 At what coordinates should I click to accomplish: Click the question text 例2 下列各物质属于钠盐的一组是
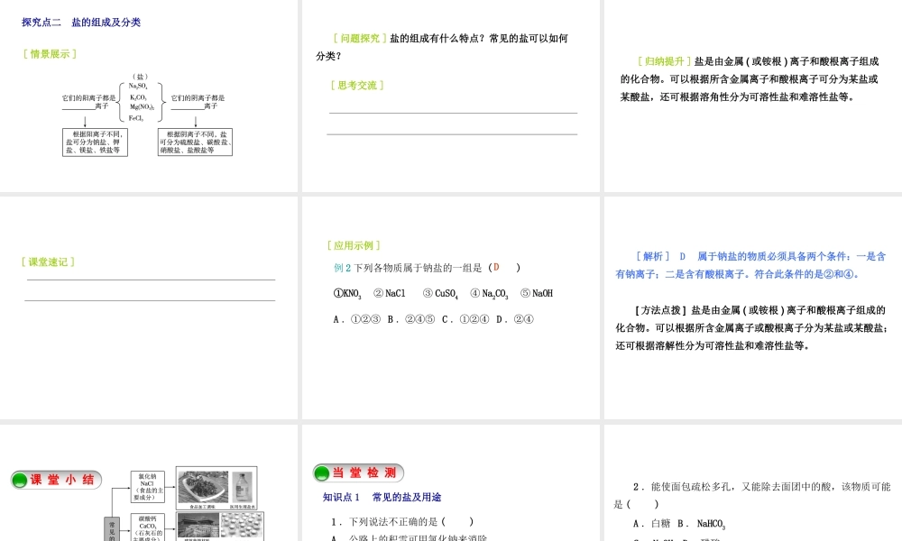coord(408,268)
